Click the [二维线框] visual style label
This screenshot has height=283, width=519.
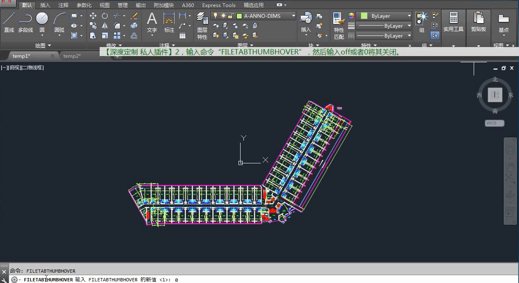[33, 68]
